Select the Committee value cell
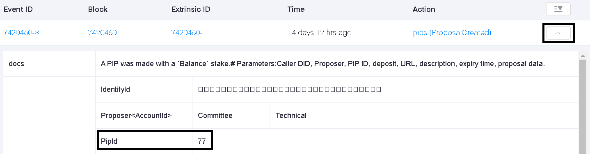The width and height of the screenshot is (590, 156). (x=231, y=116)
